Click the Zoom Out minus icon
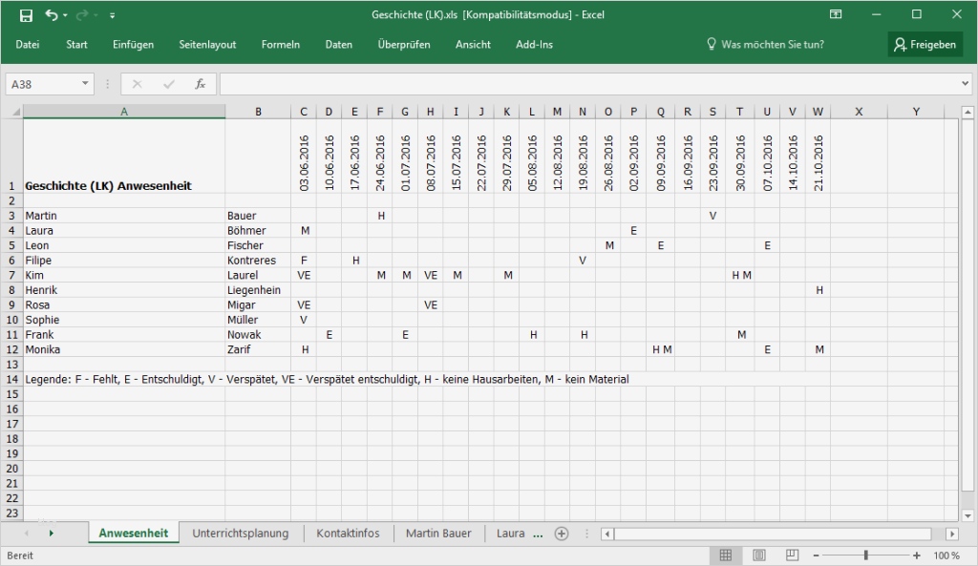The image size is (978, 566). (x=817, y=555)
